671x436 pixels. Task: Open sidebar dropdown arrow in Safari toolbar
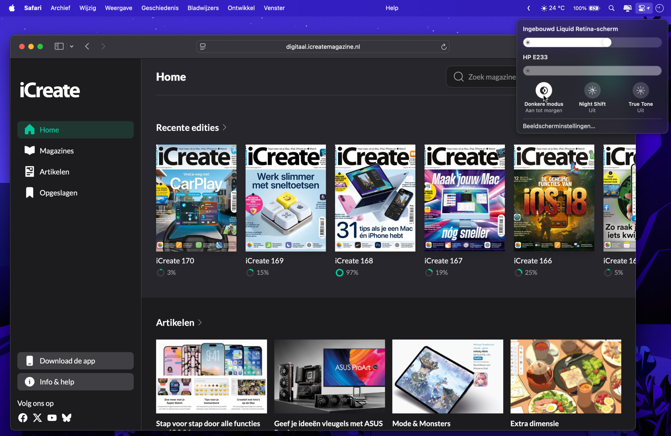click(x=72, y=46)
